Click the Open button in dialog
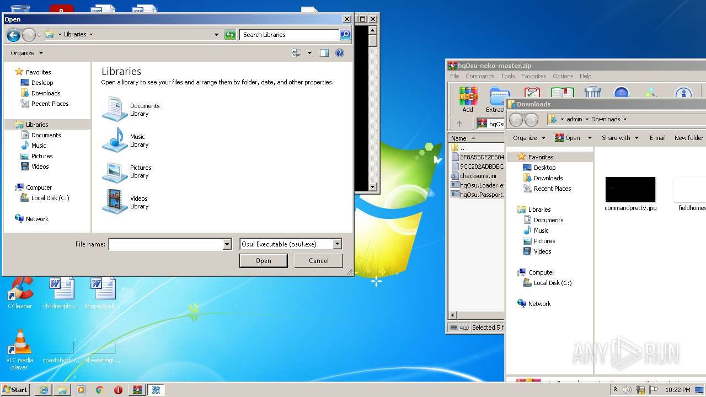 [x=263, y=261]
